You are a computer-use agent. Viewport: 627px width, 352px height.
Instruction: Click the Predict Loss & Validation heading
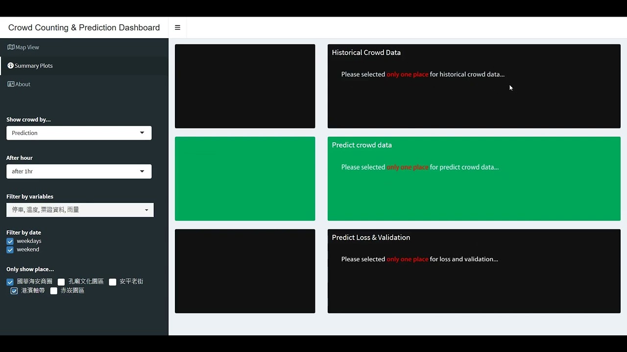[371, 238]
